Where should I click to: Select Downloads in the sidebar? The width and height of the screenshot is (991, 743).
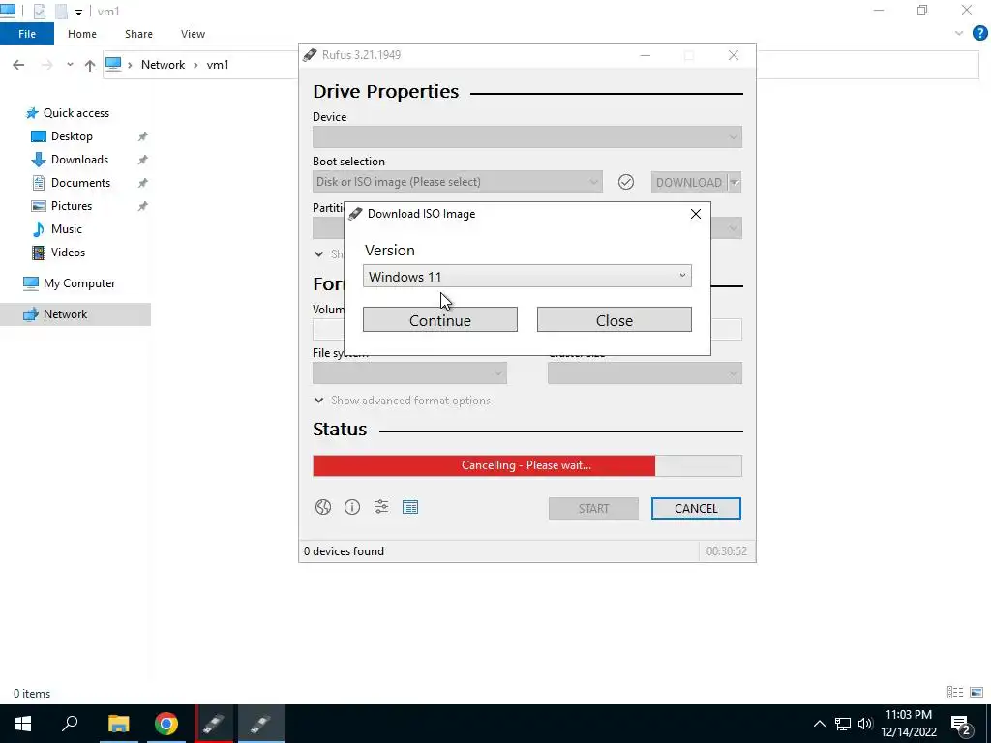pyautogui.click(x=79, y=160)
